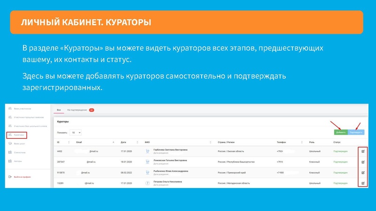Screen dimensions: 376x211
Task: Click name Петрова Ольга Николаевна
Action: tap(168, 182)
